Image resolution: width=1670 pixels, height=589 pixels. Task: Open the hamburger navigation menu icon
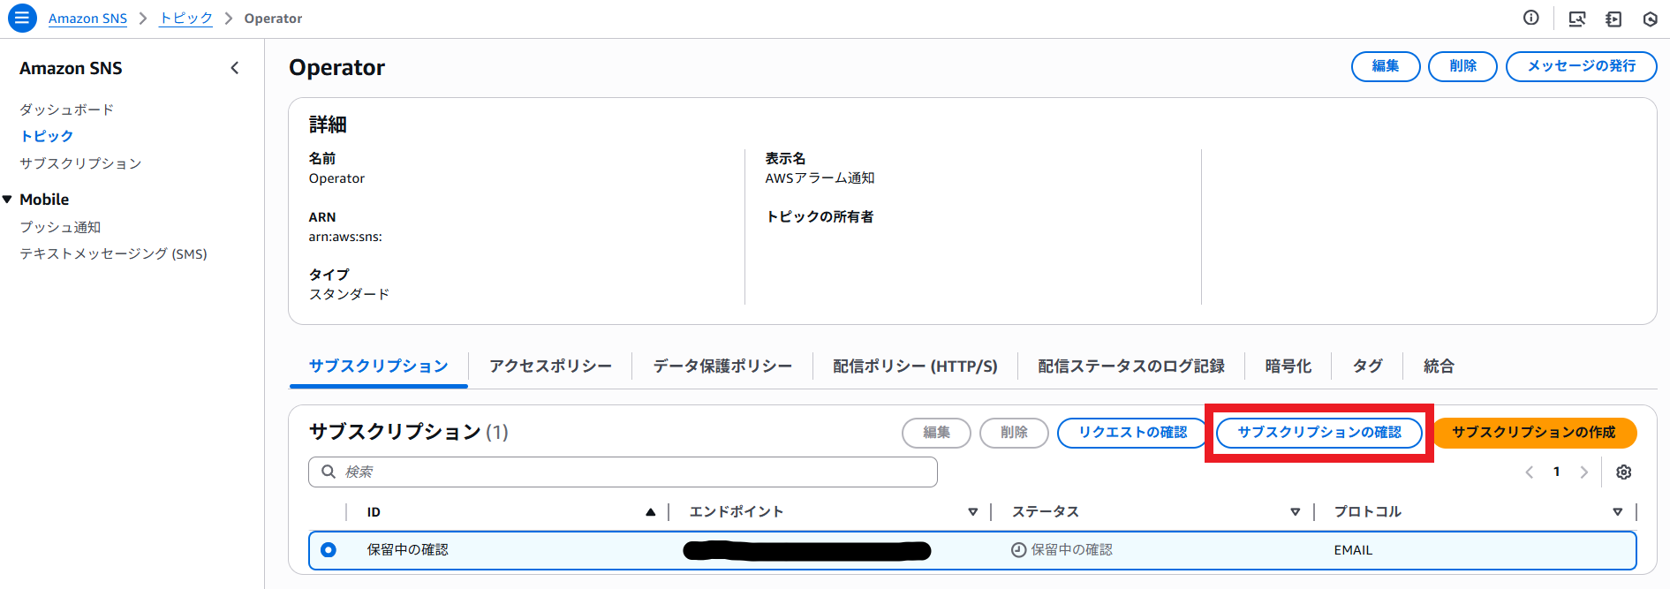22,18
